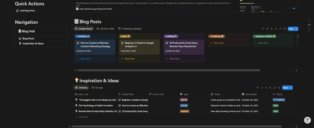The width and height of the screenshot is (314, 128).
Task: Click the sort icon in Blog Posts toolbar
Action: coord(267,29)
